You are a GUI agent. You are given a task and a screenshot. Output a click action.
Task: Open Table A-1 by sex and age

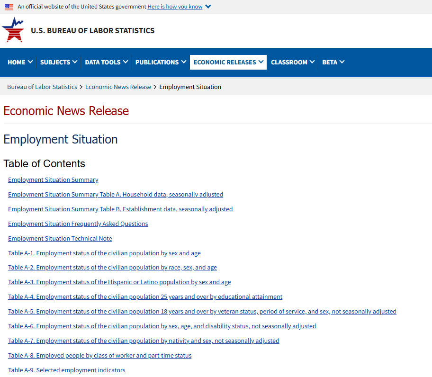104,253
